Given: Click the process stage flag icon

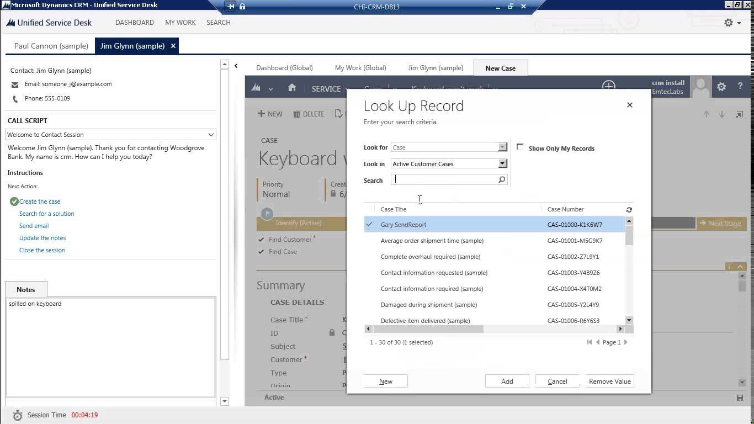Looking at the screenshot, I should (x=267, y=213).
